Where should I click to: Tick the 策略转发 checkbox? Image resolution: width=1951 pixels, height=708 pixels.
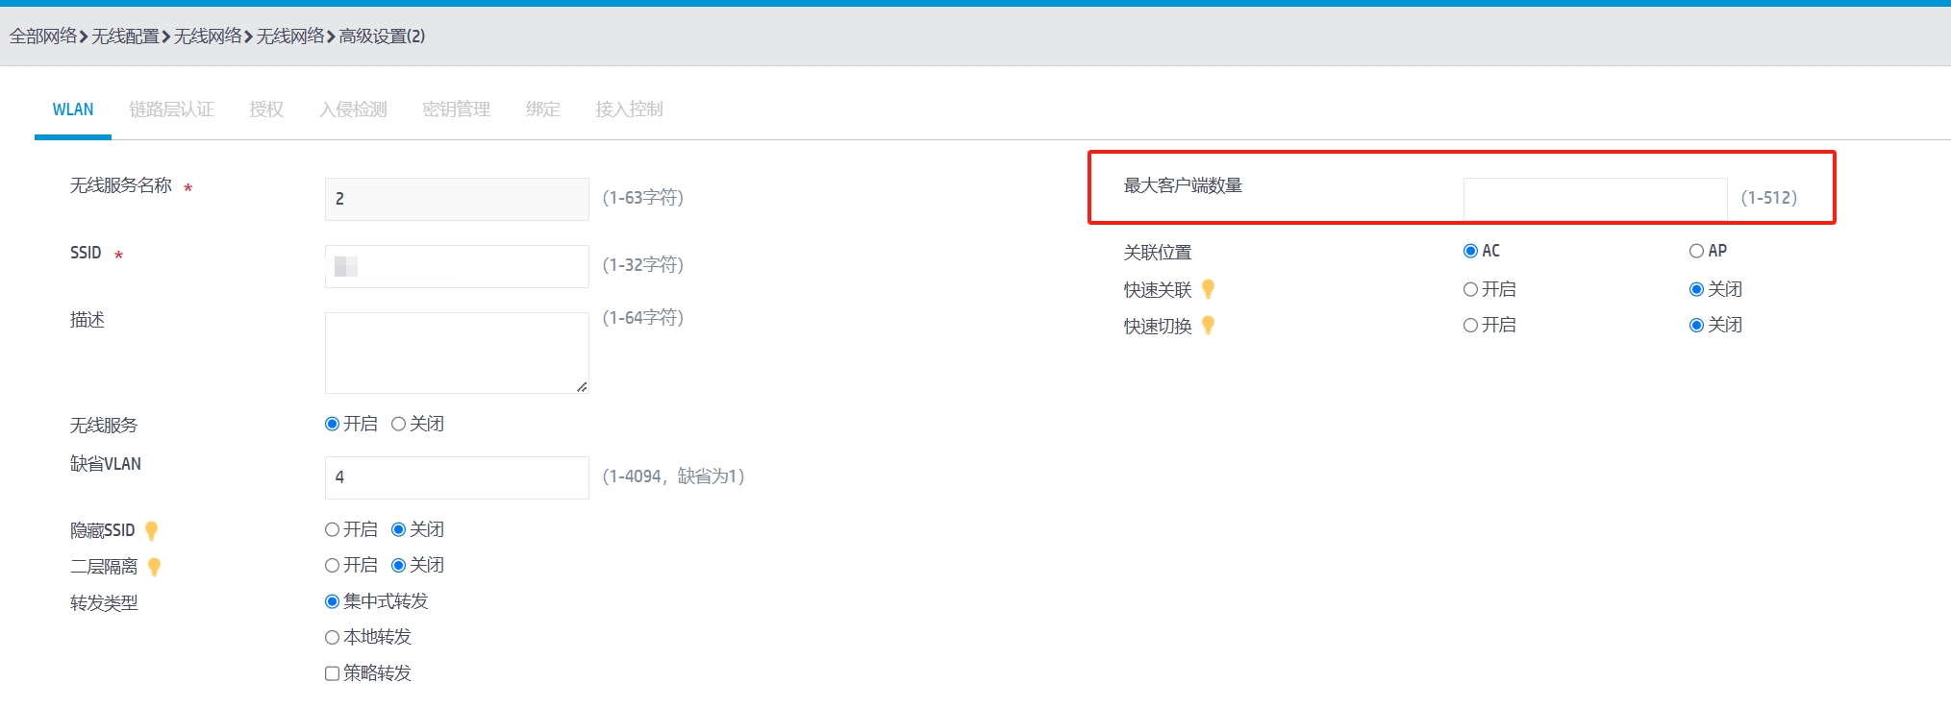(x=332, y=673)
